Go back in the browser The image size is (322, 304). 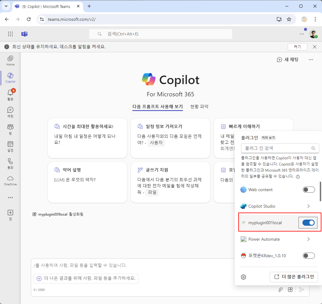tap(7, 19)
